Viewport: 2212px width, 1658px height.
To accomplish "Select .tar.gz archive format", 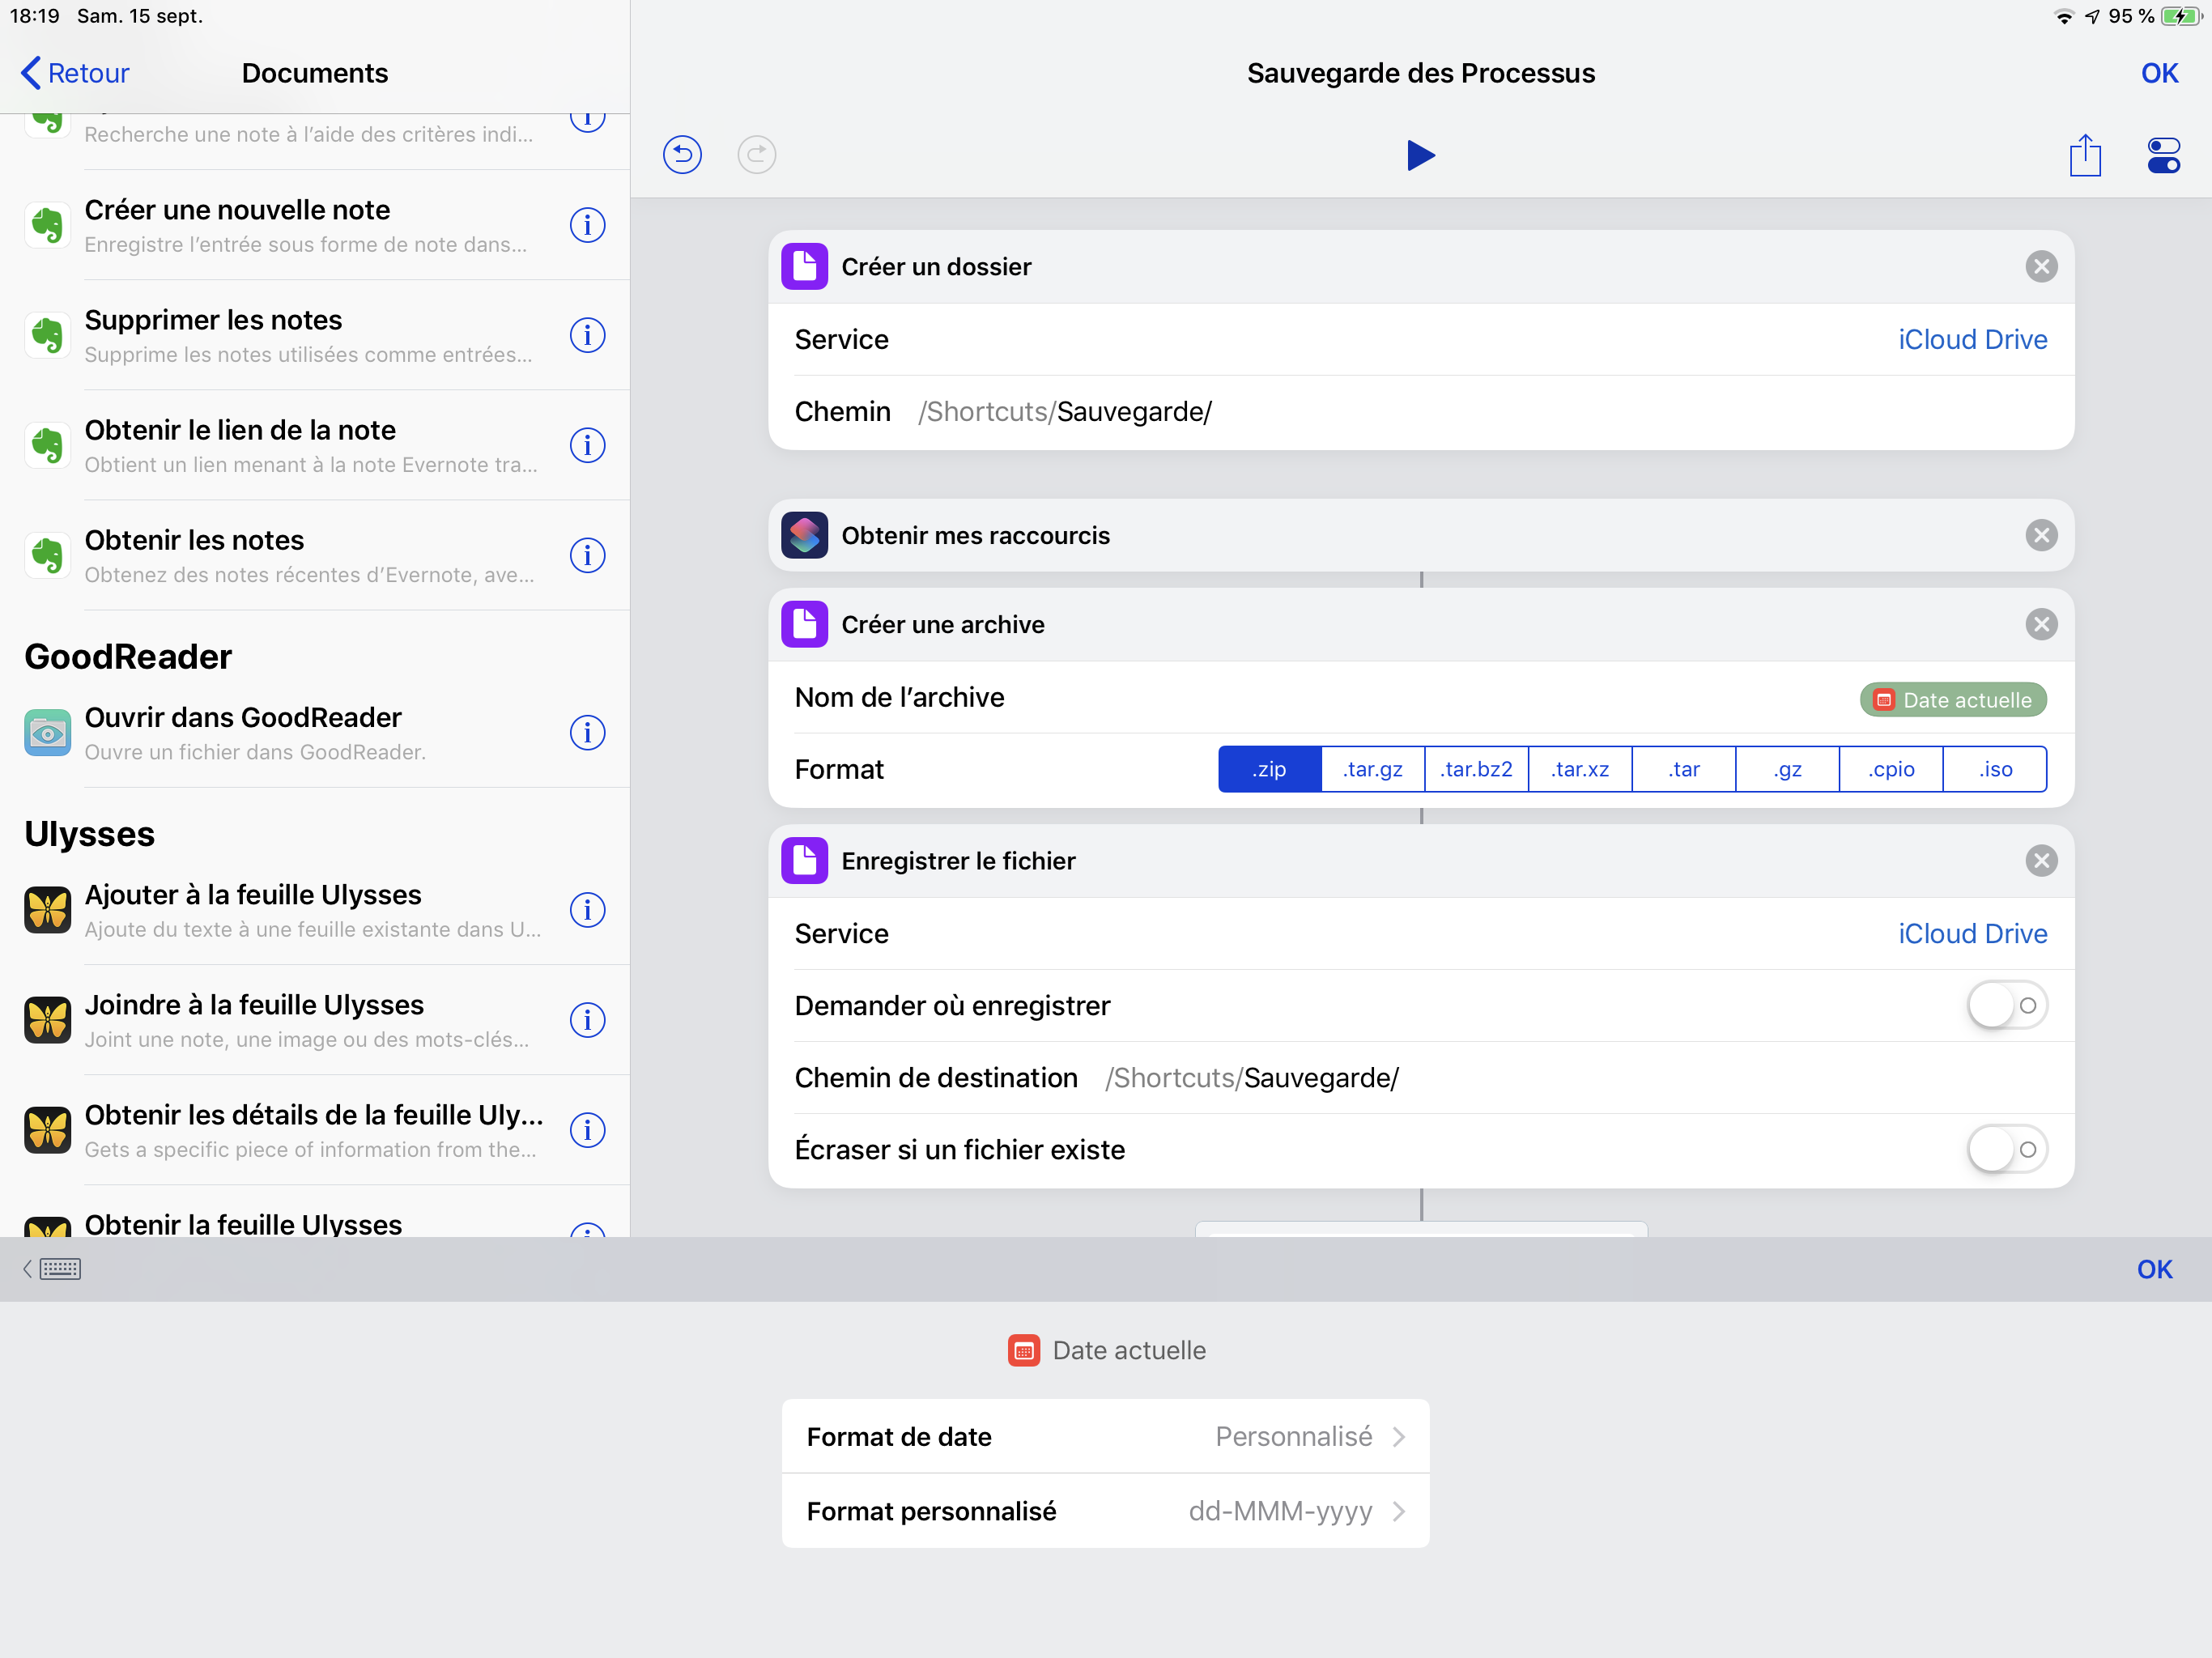I will (x=1372, y=770).
